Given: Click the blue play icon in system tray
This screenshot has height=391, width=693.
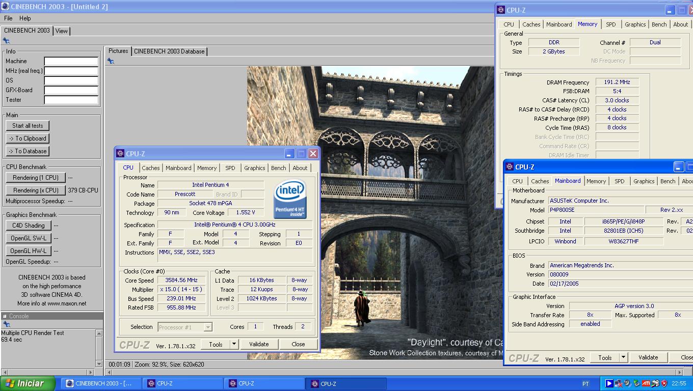Looking at the screenshot, I should (x=609, y=383).
